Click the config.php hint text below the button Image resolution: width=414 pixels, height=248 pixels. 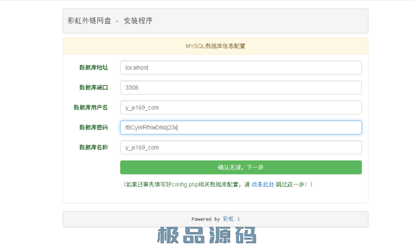click(186, 184)
